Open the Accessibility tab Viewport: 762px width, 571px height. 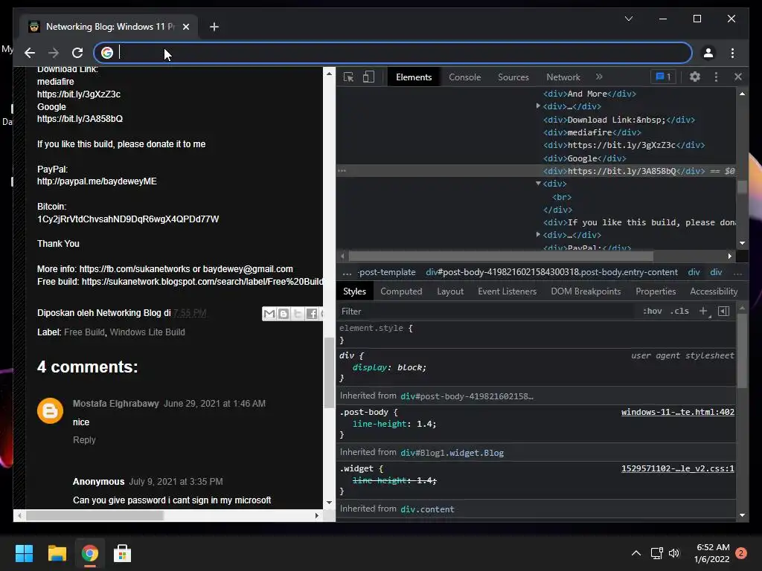(714, 291)
